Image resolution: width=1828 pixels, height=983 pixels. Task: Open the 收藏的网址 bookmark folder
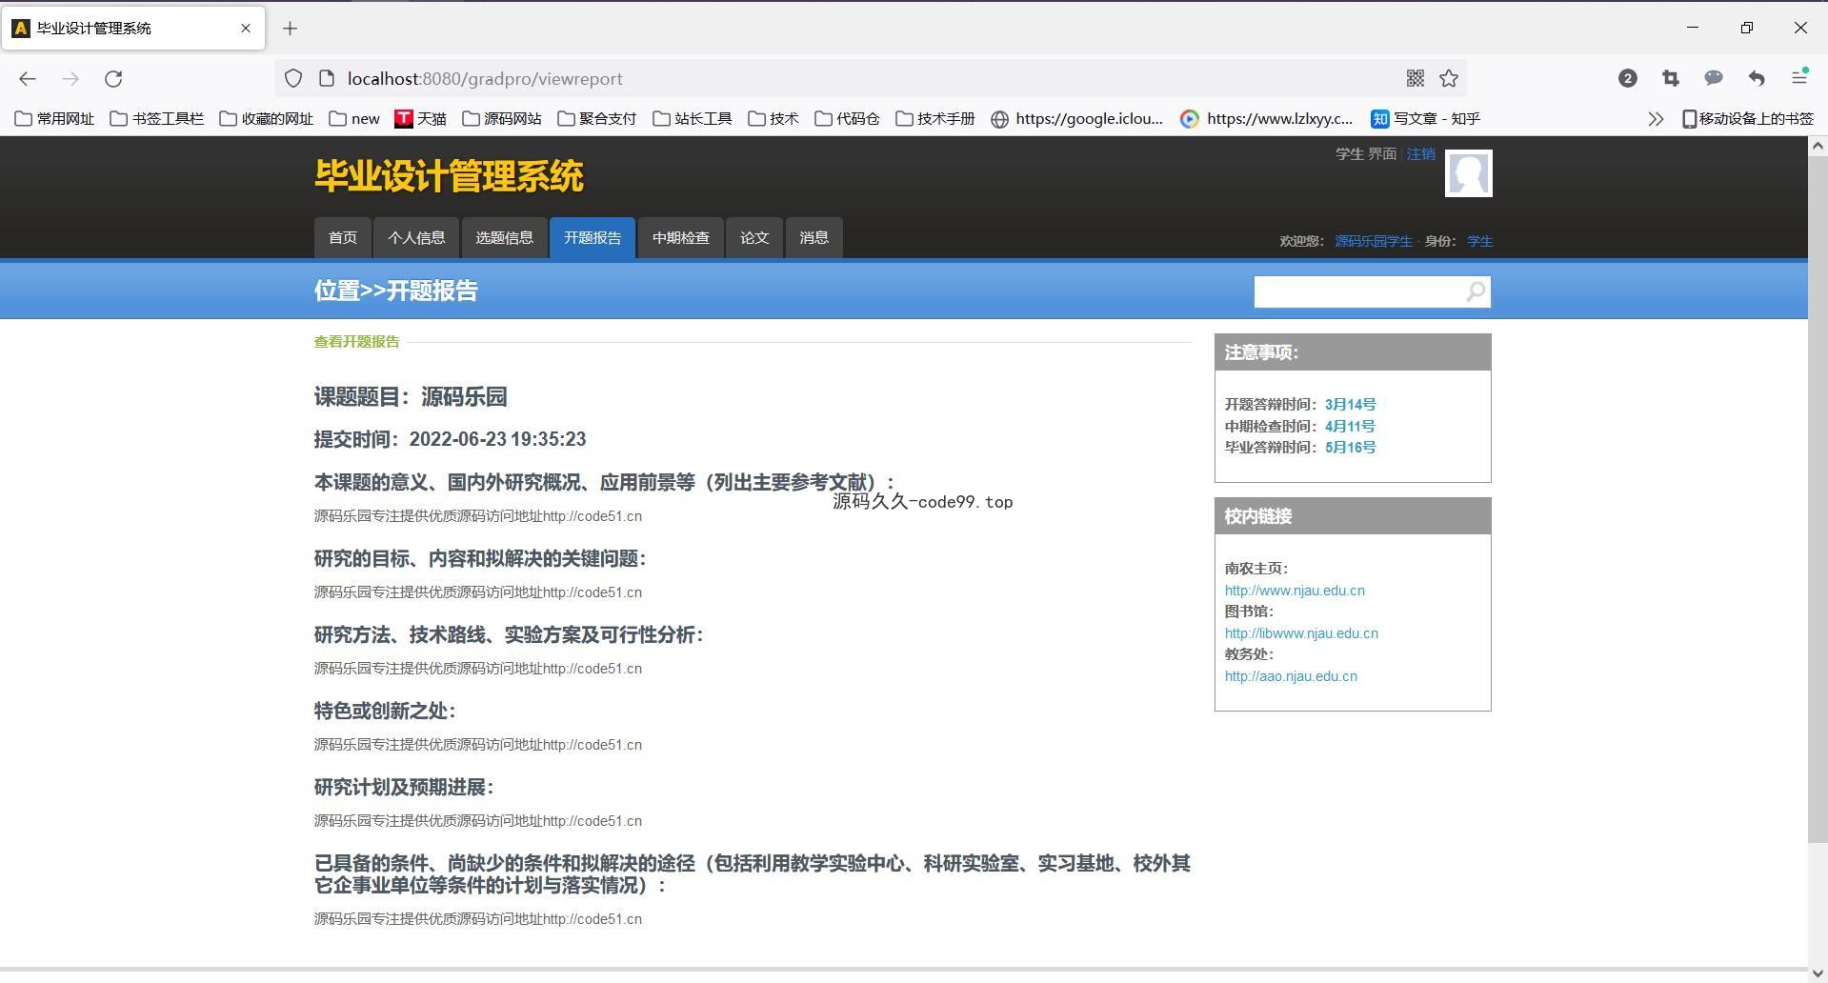(267, 119)
